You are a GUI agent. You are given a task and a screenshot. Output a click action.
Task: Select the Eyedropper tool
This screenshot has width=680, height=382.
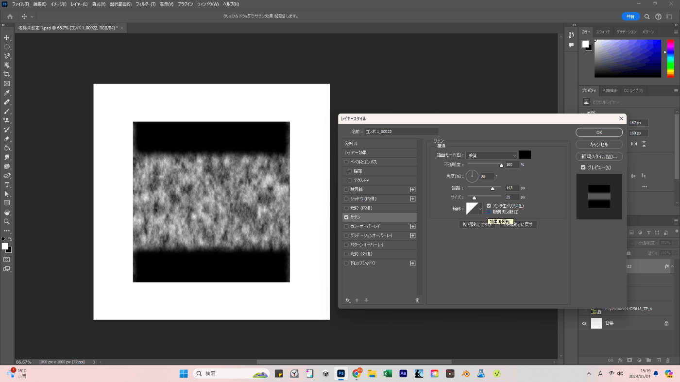(7, 93)
